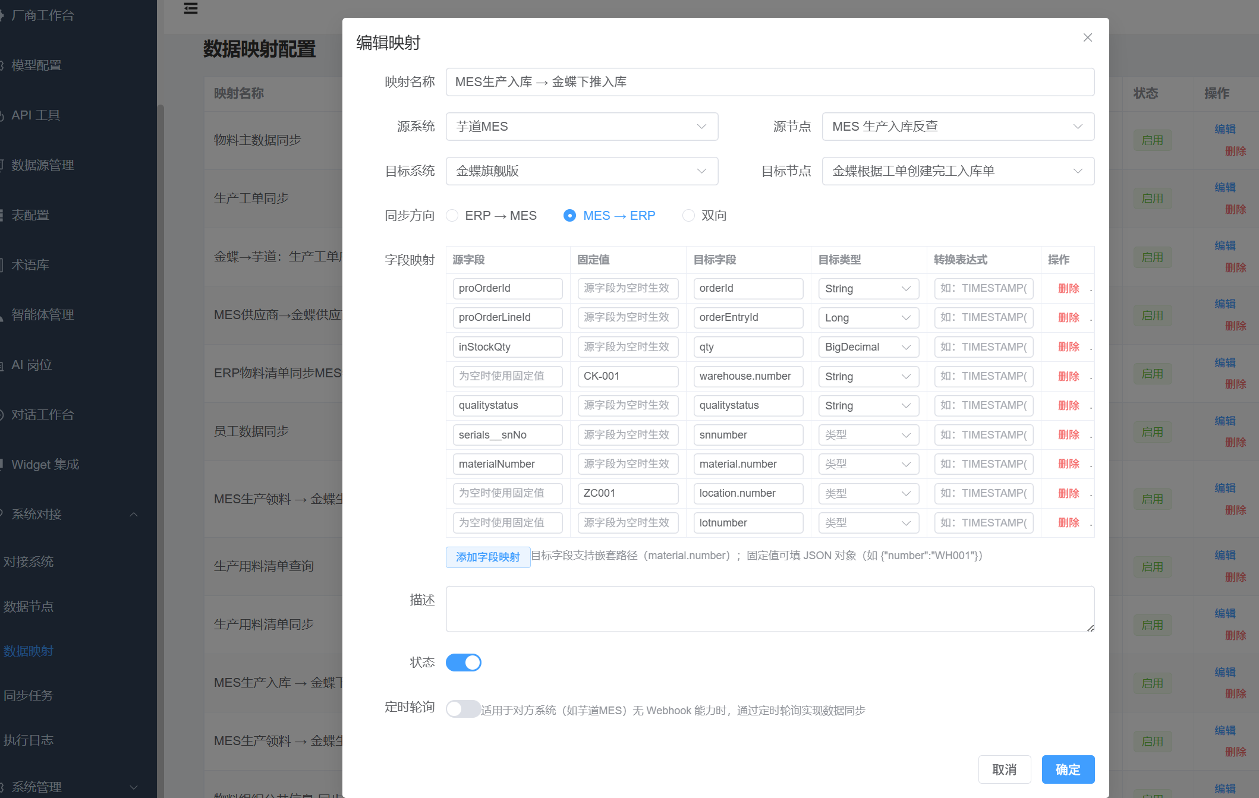Delete the lotnumber mapping row
The height and width of the screenshot is (798, 1259).
[x=1069, y=523]
